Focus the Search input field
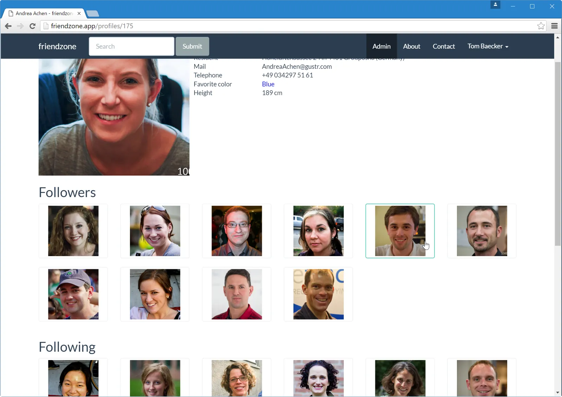Viewport: 562px width, 397px height. [131, 46]
